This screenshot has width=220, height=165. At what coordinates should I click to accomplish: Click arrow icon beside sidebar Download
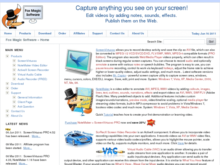click(x=7, y=84)
